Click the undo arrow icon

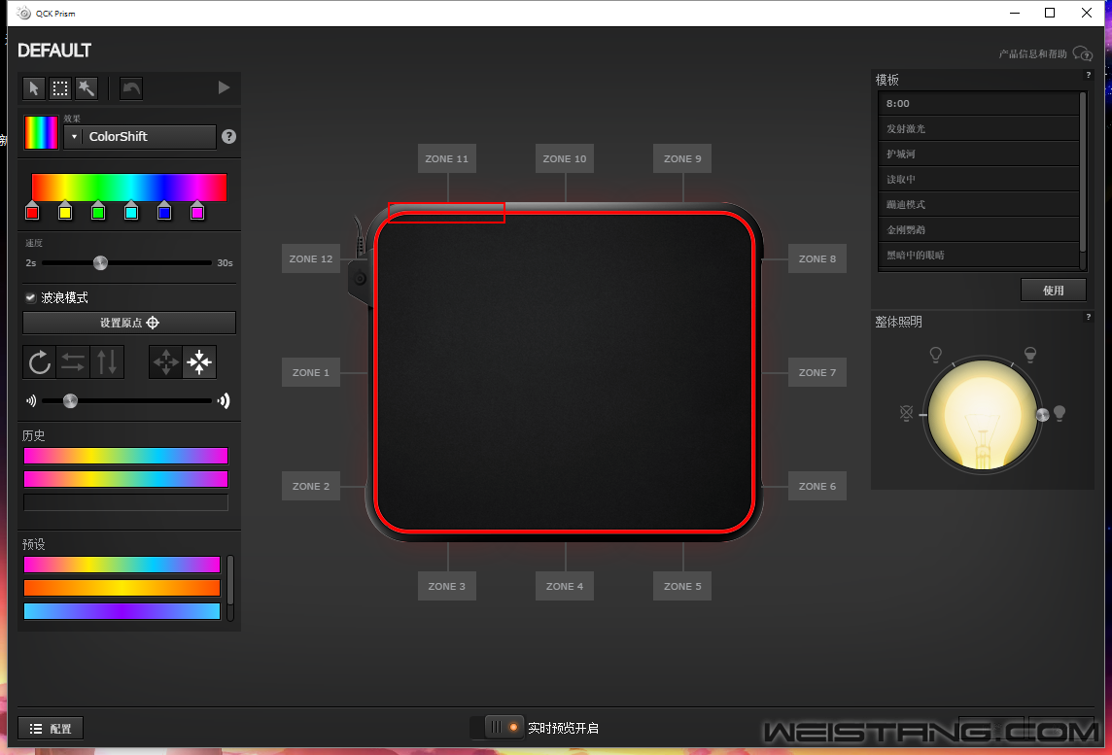[131, 88]
